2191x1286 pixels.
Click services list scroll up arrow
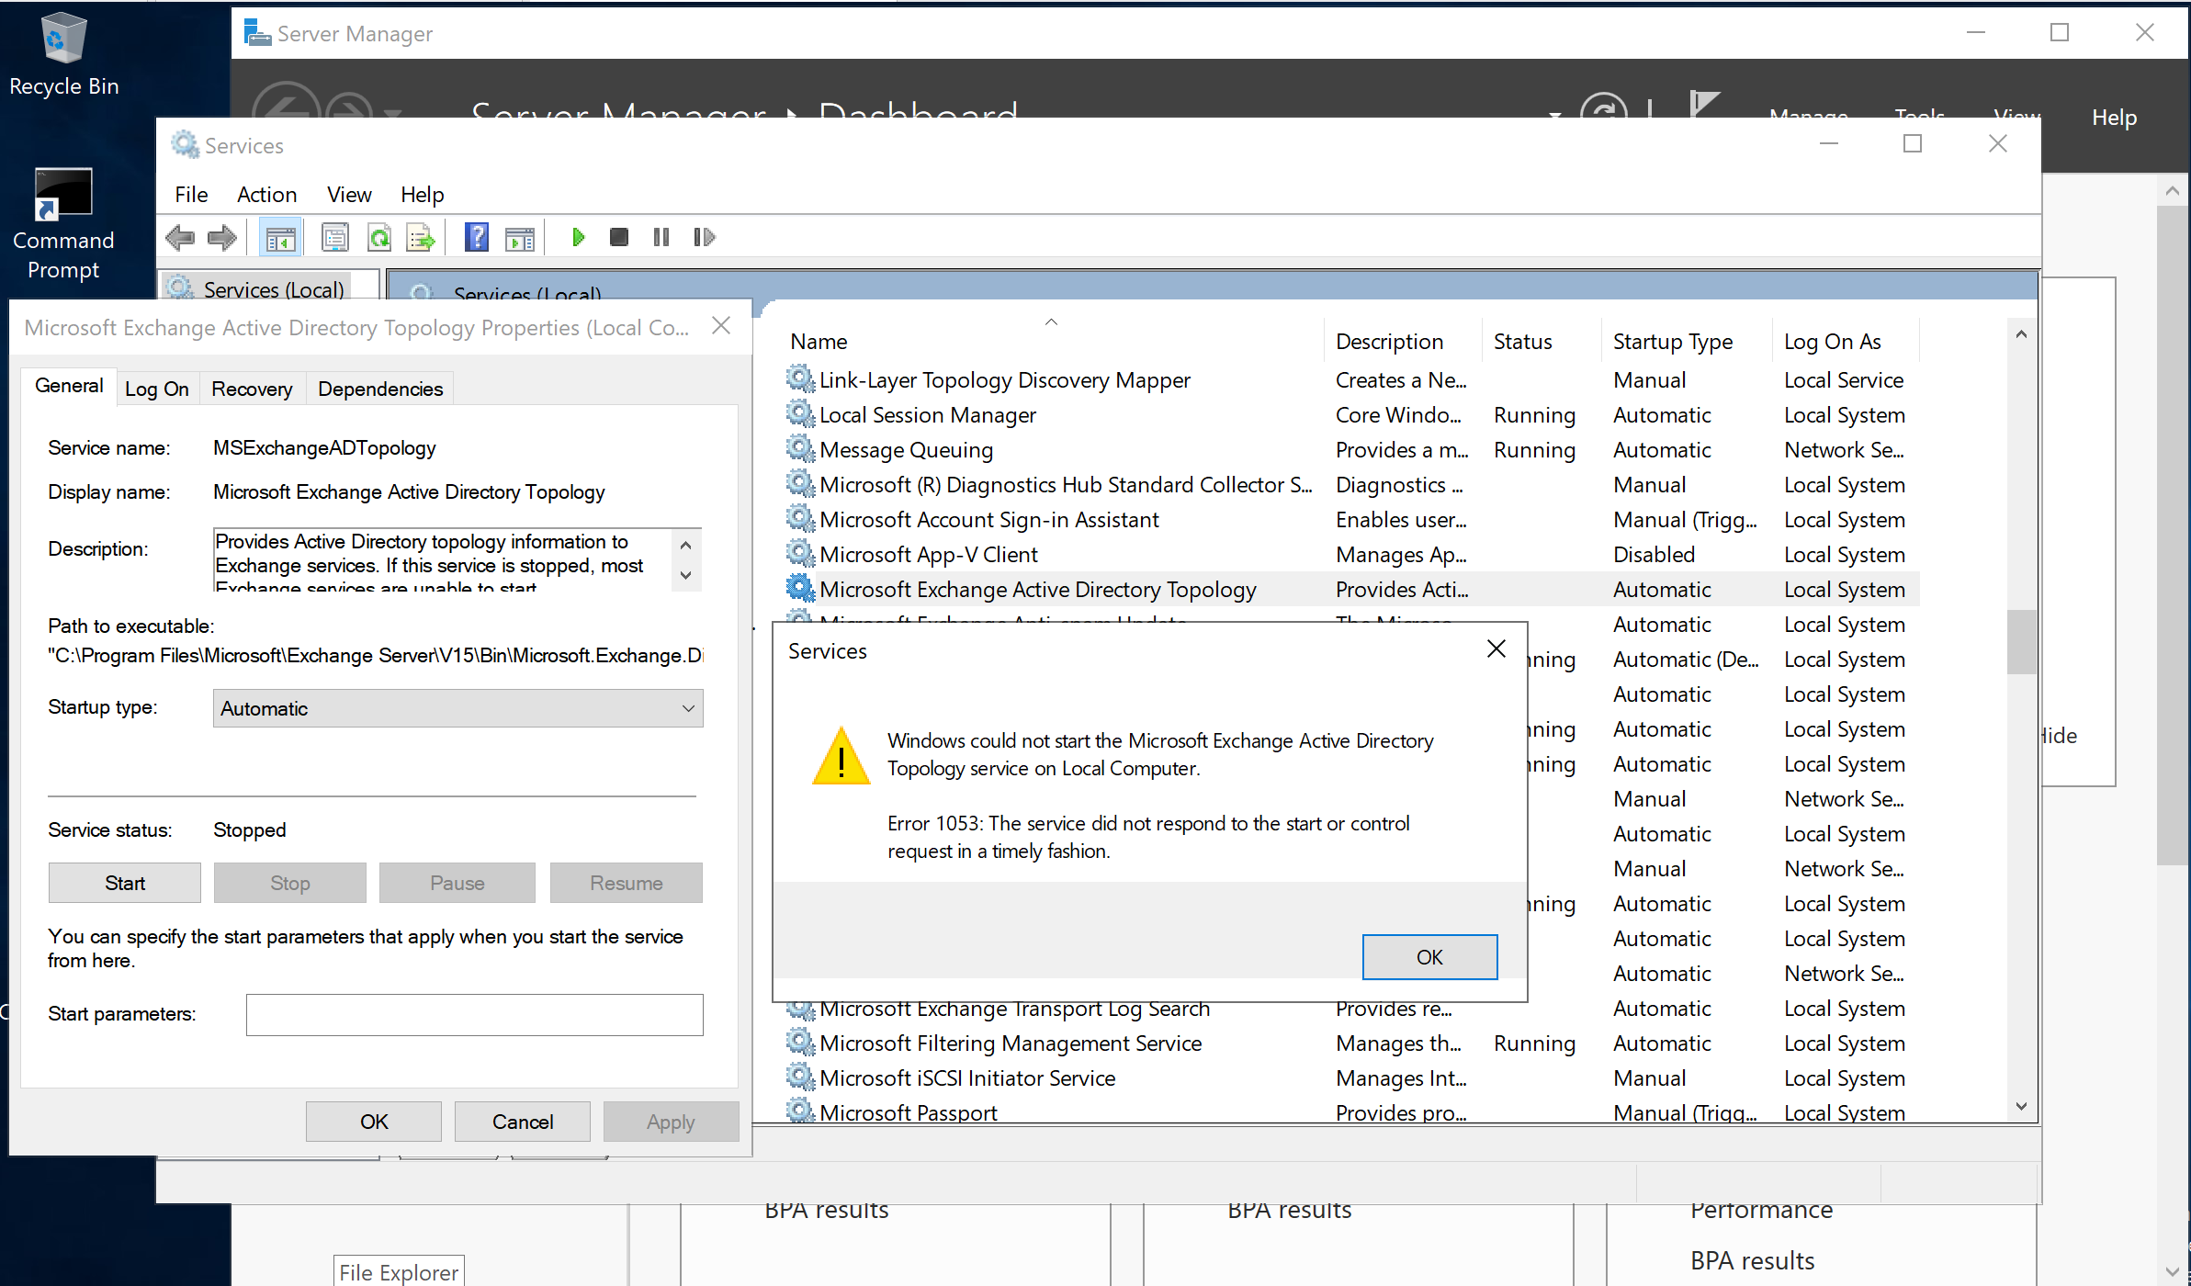tap(2021, 334)
